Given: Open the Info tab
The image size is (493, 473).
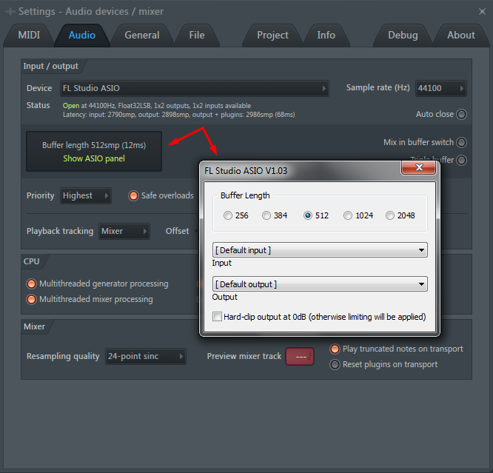Looking at the screenshot, I should tap(326, 36).
